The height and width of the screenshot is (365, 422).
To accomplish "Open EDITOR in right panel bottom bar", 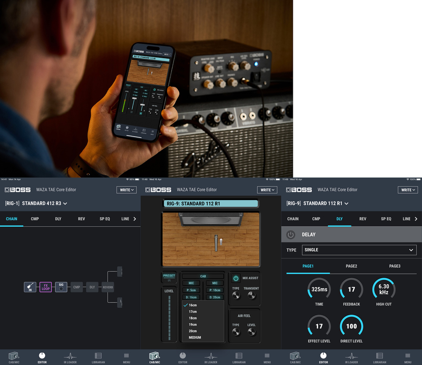I will (x=323, y=358).
